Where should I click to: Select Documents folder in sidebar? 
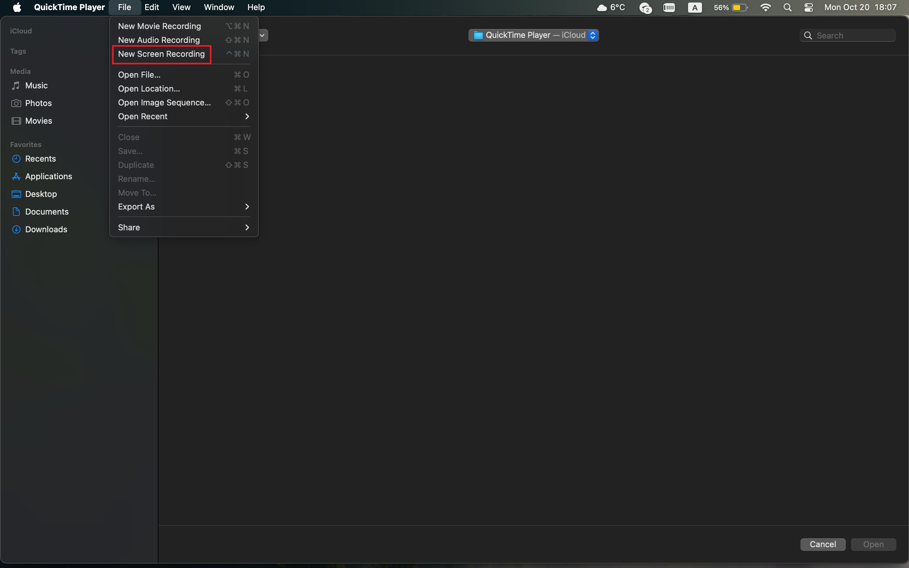(x=47, y=212)
